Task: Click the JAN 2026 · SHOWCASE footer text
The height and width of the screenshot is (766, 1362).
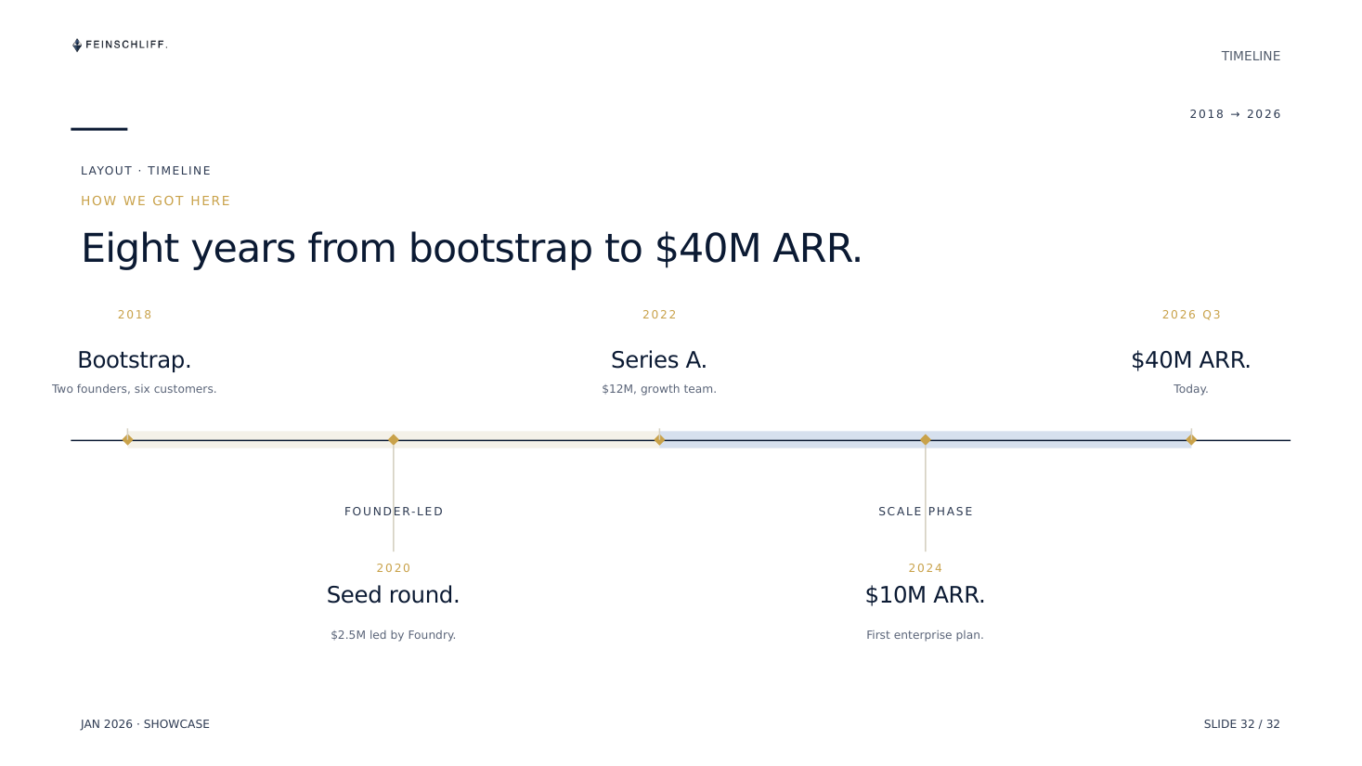Action: (x=145, y=724)
